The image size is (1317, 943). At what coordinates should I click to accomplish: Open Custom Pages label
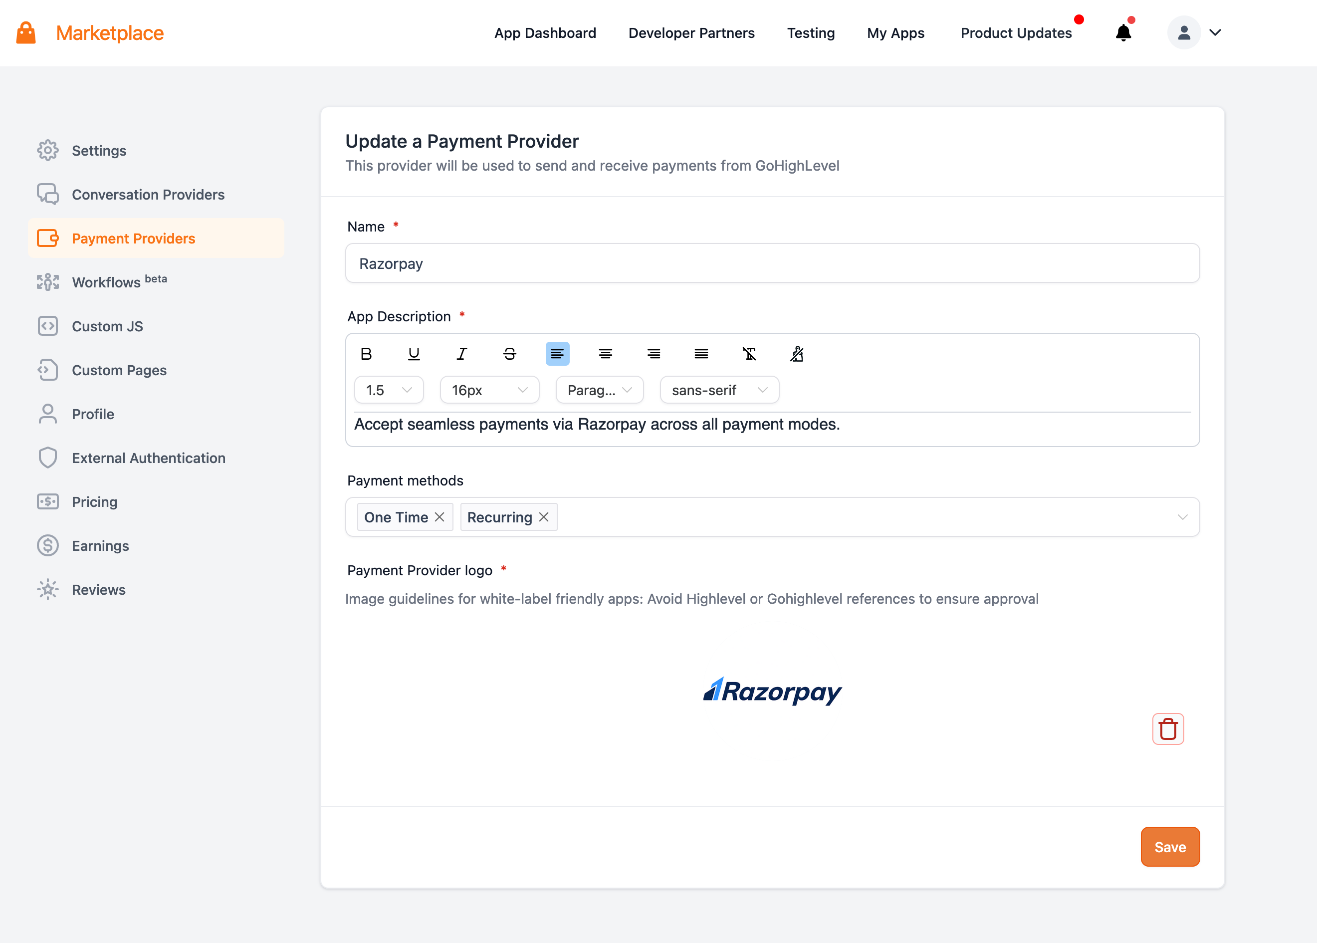pos(119,370)
